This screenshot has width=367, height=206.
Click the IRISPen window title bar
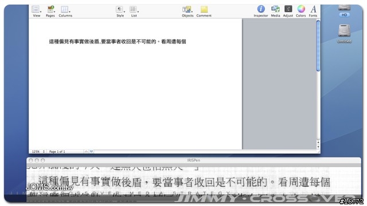coord(194,160)
